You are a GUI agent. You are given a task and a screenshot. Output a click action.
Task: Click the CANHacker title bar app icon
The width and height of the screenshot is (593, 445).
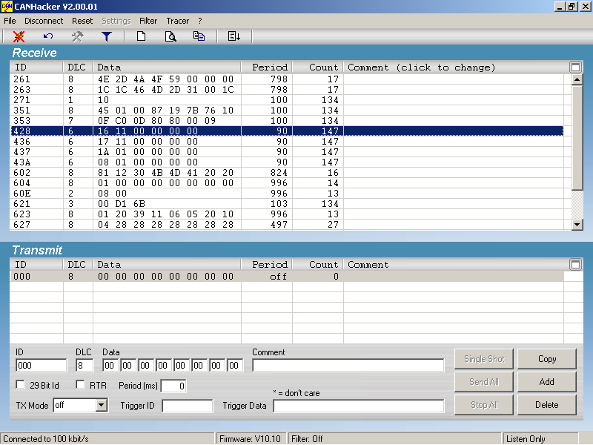tap(7, 7)
